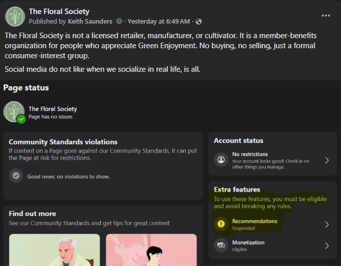This screenshot has width=341, height=266.
Task: Click 'See our Community Standards and get tips' text
Action: pyautogui.click(x=89, y=223)
